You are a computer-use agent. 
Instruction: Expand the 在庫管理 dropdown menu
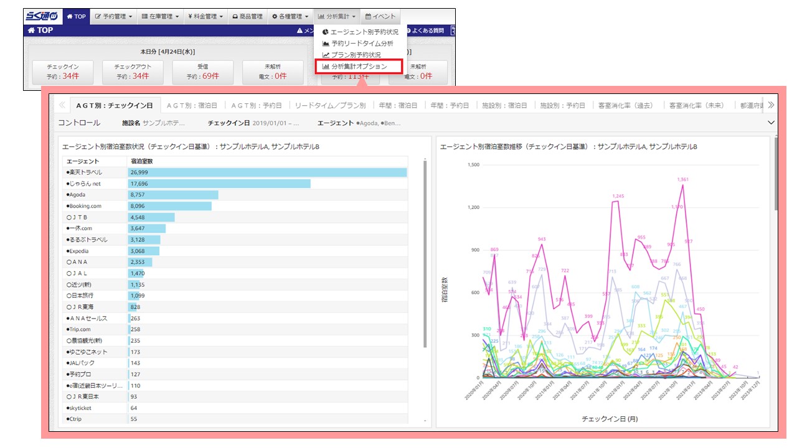tap(160, 17)
